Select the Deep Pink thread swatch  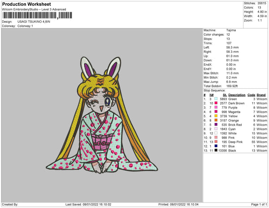(216, 142)
